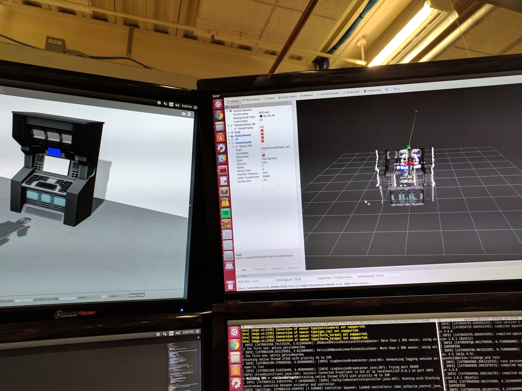The width and height of the screenshot is (522, 391).
Task: Click the Reset button in RViz
Action: click(x=241, y=288)
